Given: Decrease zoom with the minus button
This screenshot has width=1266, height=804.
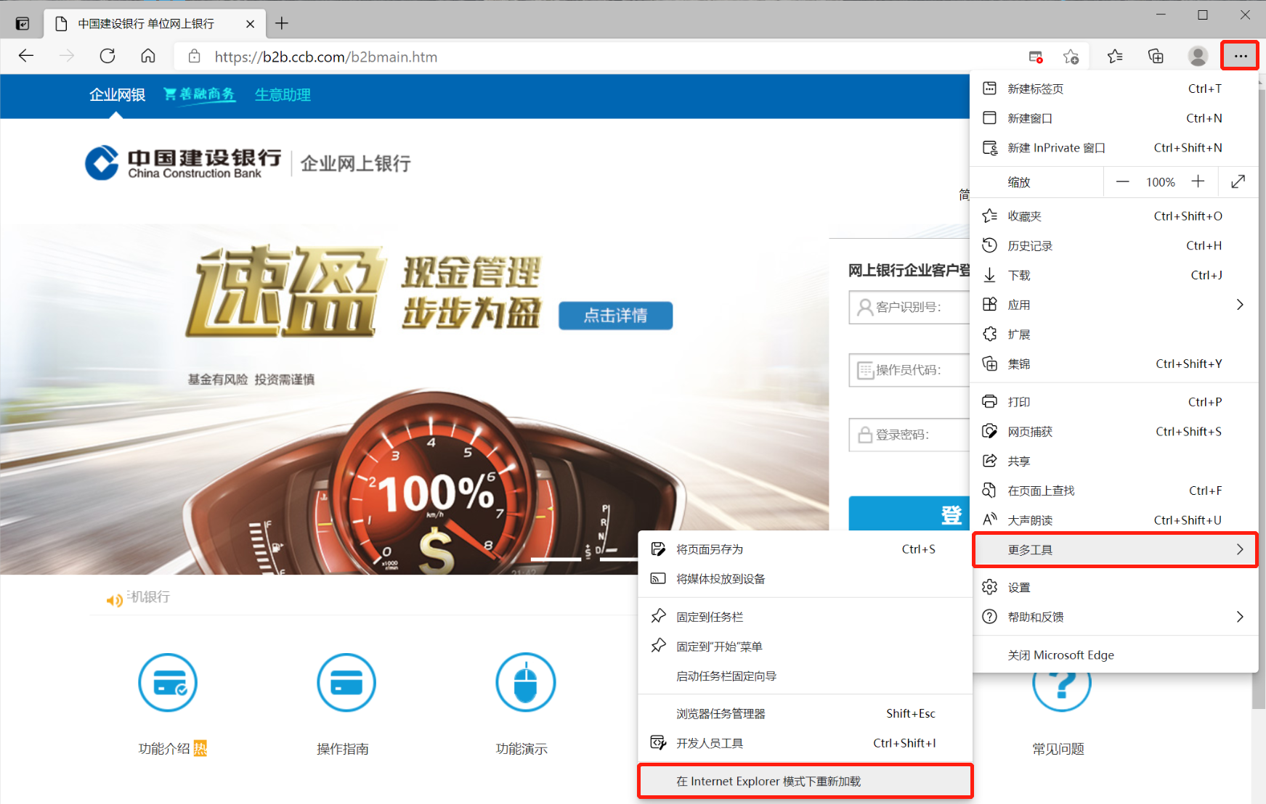Looking at the screenshot, I should tap(1122, 181).
